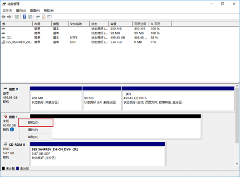The height and width of the screenshot is (177, 240).
Task: Click the volume icon of the SSS_X64FREV_ZH row
Action: click(x=3, y=42)
